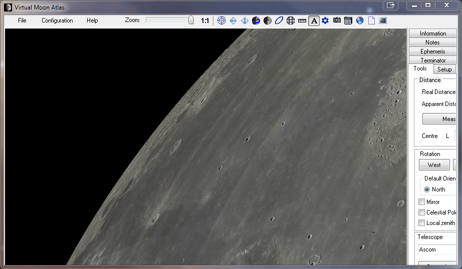
Task: Toggle the labels 'A' toolbar icon
Action: (x=314, y=20)
